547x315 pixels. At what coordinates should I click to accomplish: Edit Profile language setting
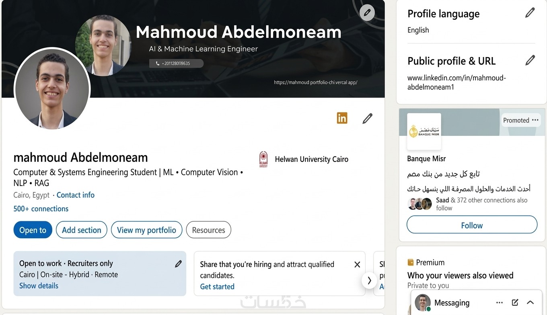coord(530,13)
